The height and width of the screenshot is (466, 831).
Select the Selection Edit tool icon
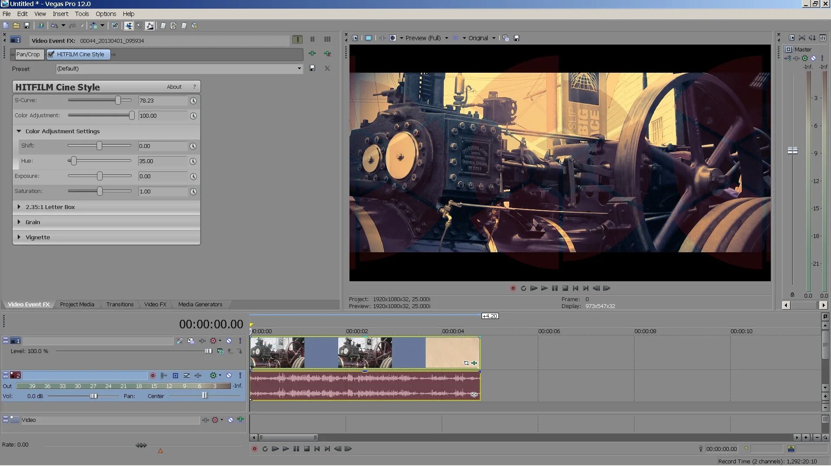point(139,26)
